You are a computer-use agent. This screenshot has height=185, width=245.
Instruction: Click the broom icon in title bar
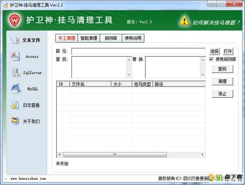(6, 5)
